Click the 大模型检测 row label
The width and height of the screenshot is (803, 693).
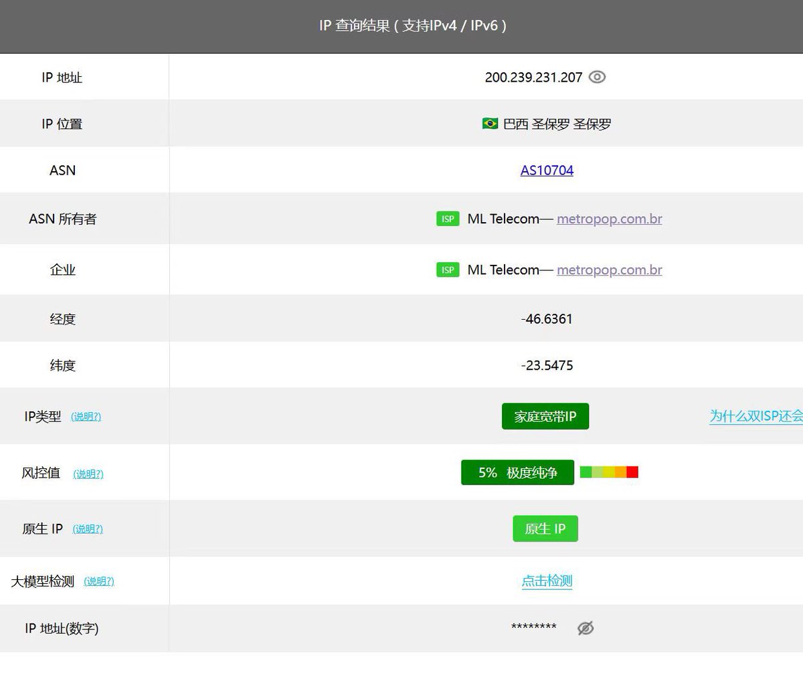point(42,582)
